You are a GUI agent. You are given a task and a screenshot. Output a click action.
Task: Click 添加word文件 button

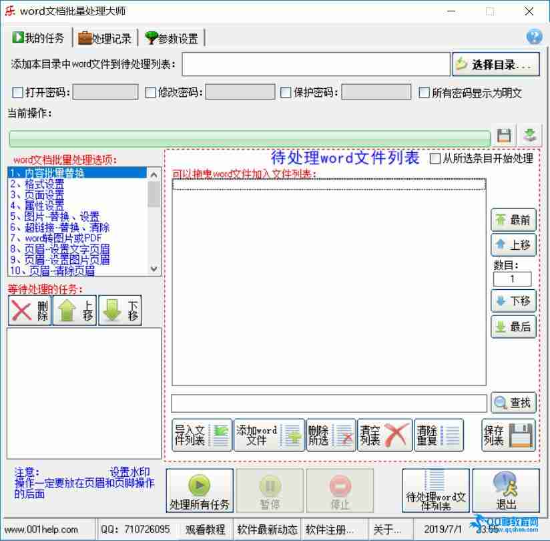269,435
